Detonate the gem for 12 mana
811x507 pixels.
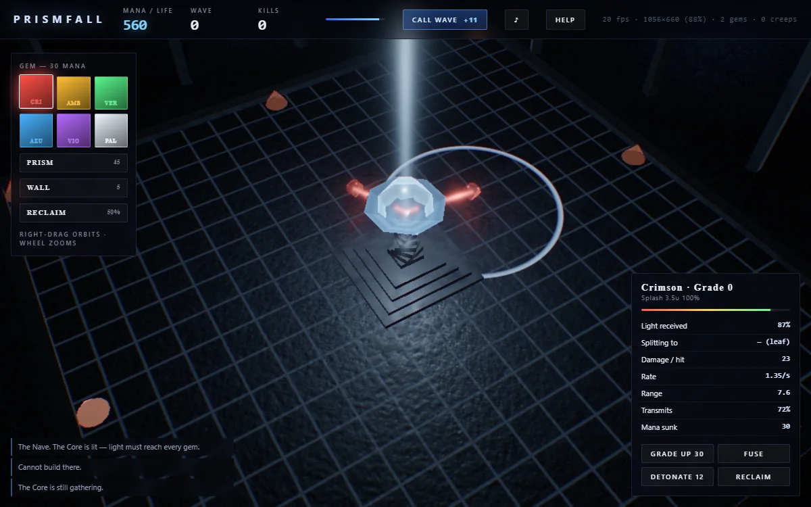677,477
